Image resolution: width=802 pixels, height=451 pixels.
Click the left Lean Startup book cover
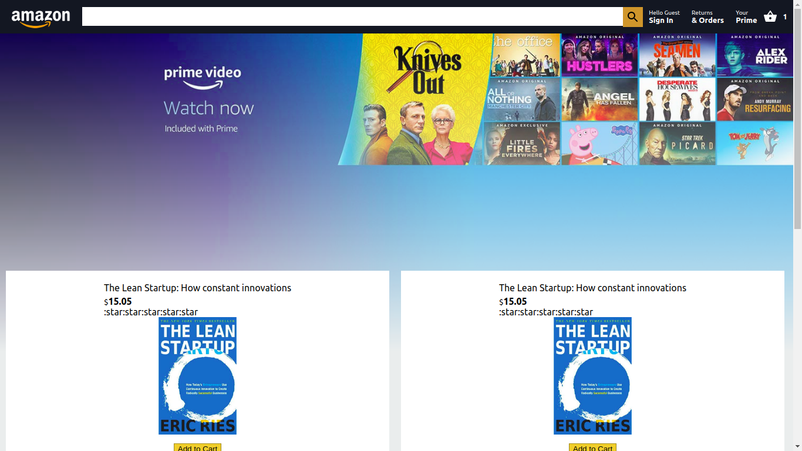click(197, 376)
